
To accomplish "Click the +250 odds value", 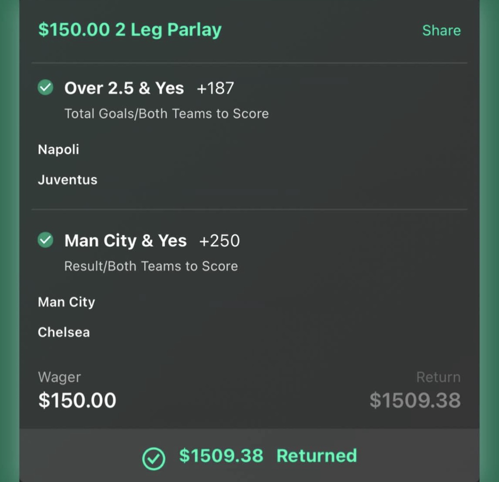I will 219,241.
